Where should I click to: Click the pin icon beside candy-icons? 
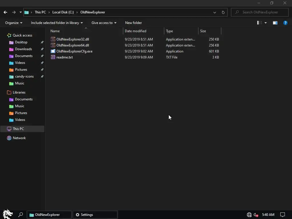click(x=42, y=76)
